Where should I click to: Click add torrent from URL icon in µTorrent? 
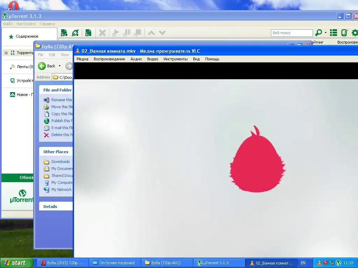tap(75, 33)
